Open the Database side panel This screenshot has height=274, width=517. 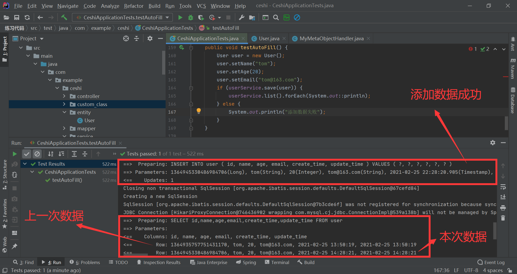513,100
